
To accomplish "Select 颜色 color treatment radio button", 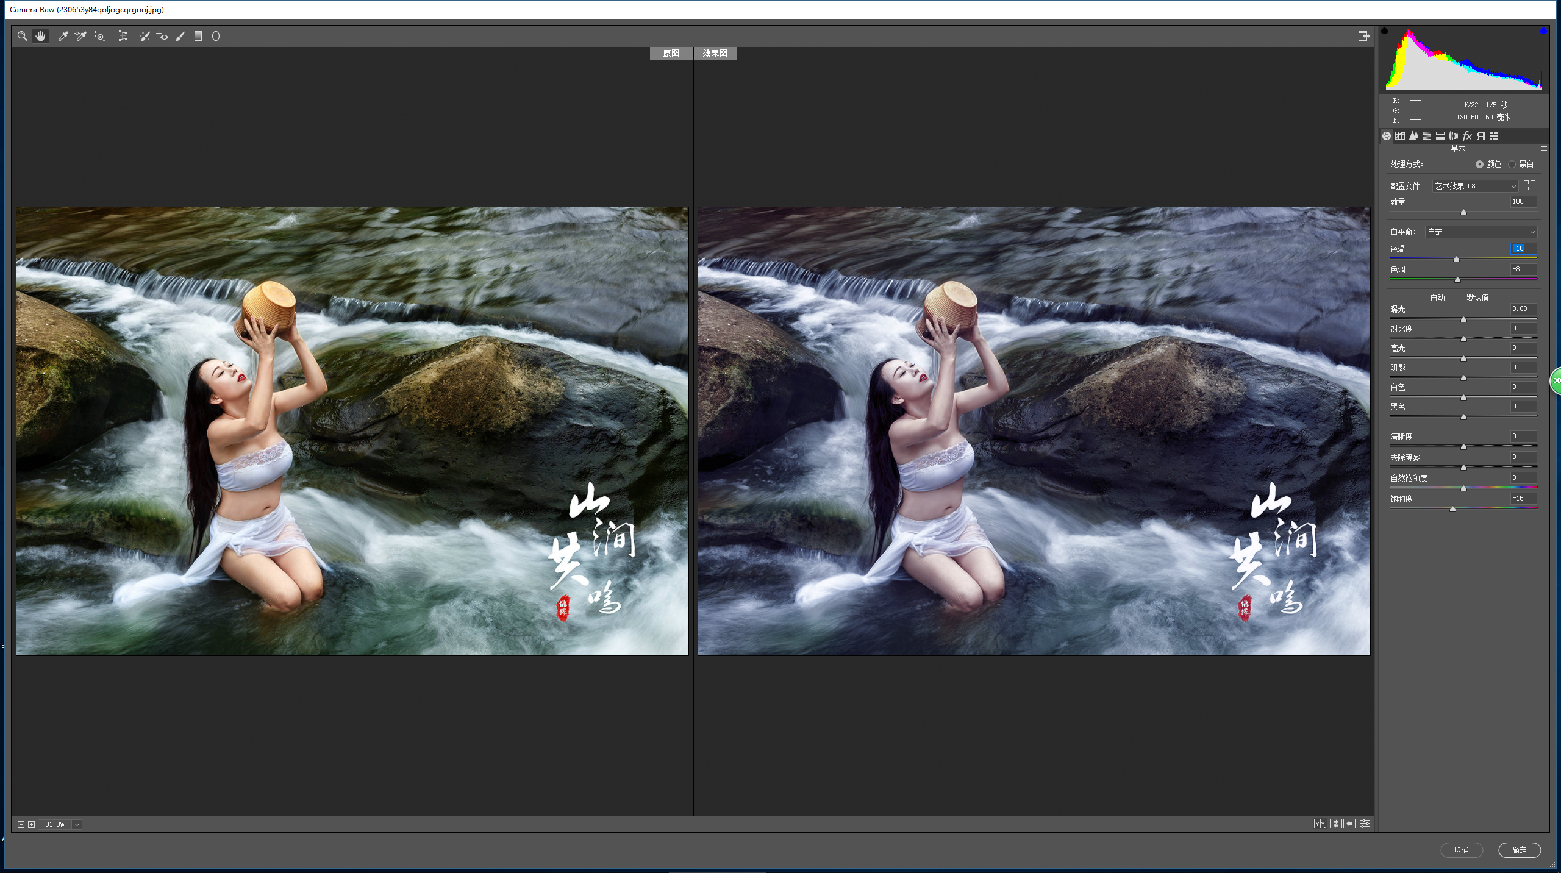I will point(1479,165).
